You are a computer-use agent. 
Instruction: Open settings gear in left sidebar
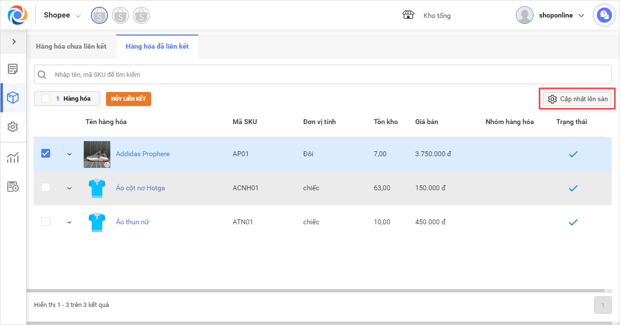point(13,127)
